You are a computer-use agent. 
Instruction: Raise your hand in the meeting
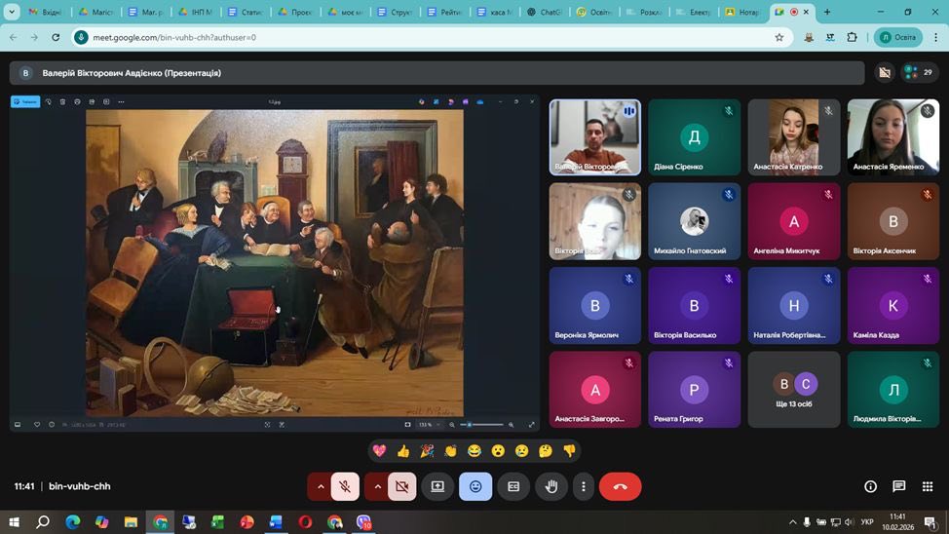tap(551, 486)
